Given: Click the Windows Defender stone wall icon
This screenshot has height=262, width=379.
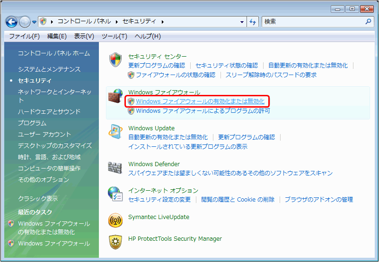Looking at the screenshot, I should click(115, 167).
